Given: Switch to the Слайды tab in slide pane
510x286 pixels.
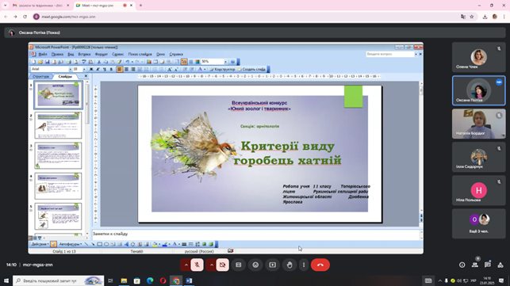Looking at the screenshot, I should (65, 76).
